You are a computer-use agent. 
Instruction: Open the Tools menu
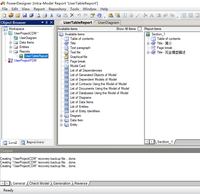click(x=74, y=9)
